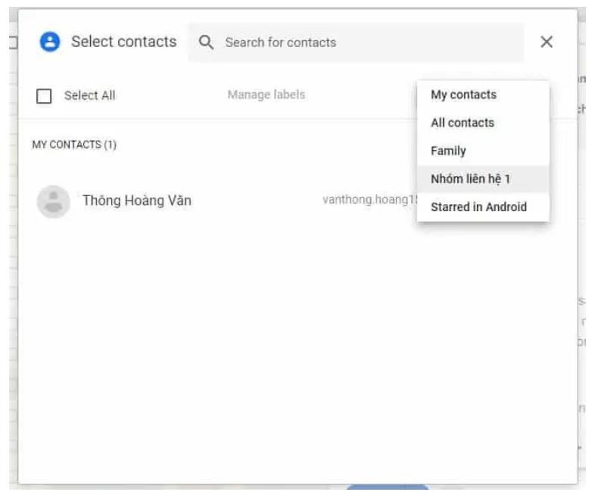
Task: Select the contact named Thông Hoàng Văn
Action: 137,201
